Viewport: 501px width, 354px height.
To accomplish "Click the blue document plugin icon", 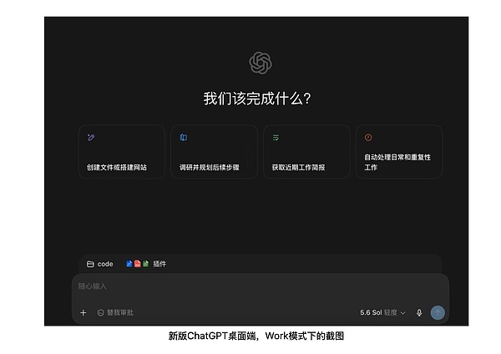I will click(129, 264).
